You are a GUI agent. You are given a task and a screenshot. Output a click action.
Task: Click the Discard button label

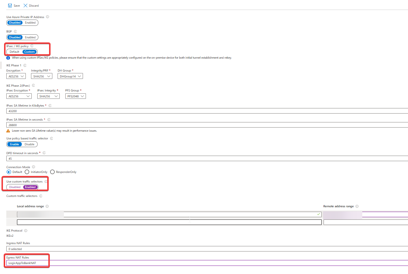[34, 6]
